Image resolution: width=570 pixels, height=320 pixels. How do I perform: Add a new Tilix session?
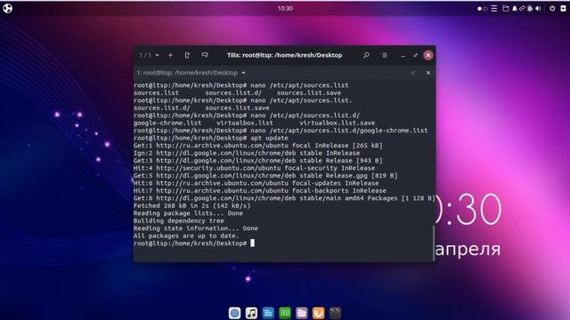[x=170, y=55]
